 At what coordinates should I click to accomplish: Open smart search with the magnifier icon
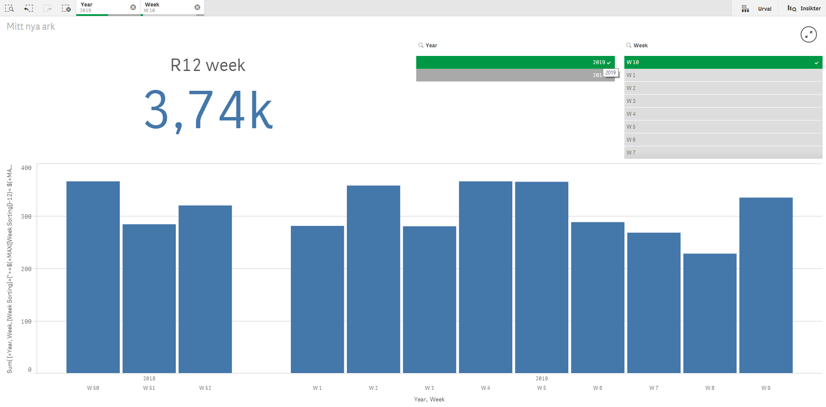pos(9,8)
